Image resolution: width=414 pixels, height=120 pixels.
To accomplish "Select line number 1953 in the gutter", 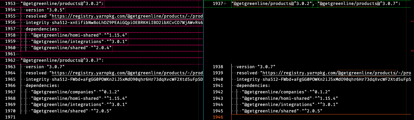I will (x=10, y=4).
